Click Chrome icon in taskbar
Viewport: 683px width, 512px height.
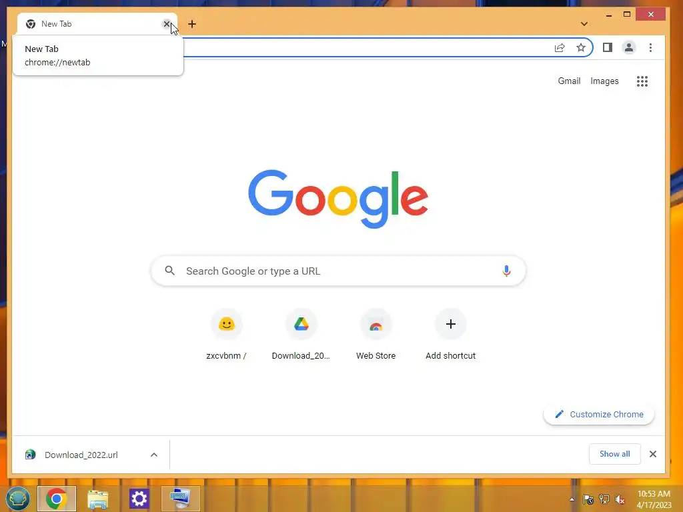57,499
